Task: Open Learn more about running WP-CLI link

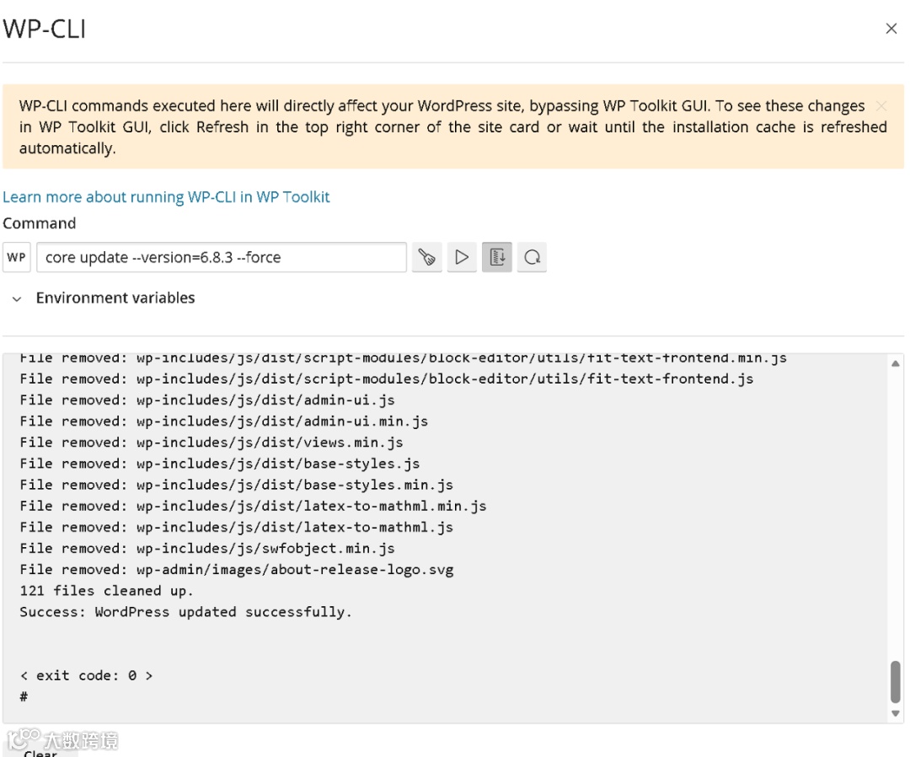Action: (x=166, y=197)
